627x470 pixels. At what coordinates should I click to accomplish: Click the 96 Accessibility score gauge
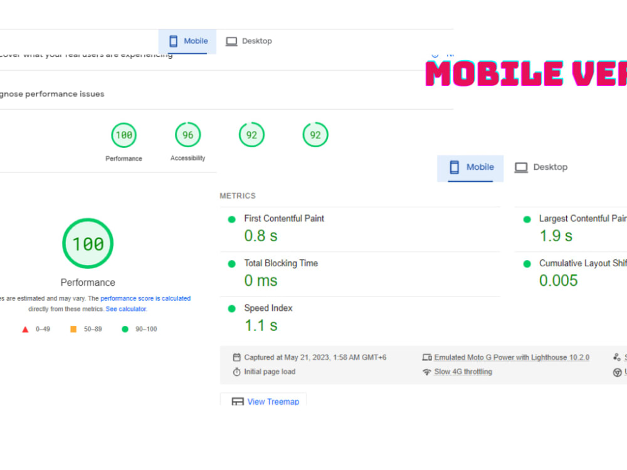[x=188, y=135]
